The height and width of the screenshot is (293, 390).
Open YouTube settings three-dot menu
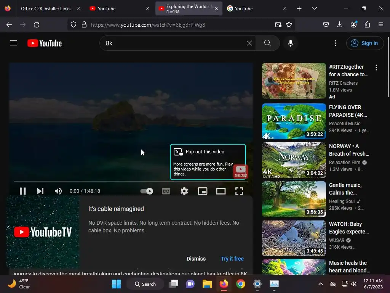336,43
